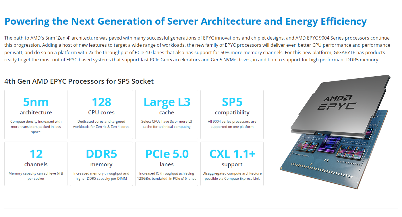402x217 pixels.
Task: Click the AMD EPYC processor image
Action: tap(335, 132)
